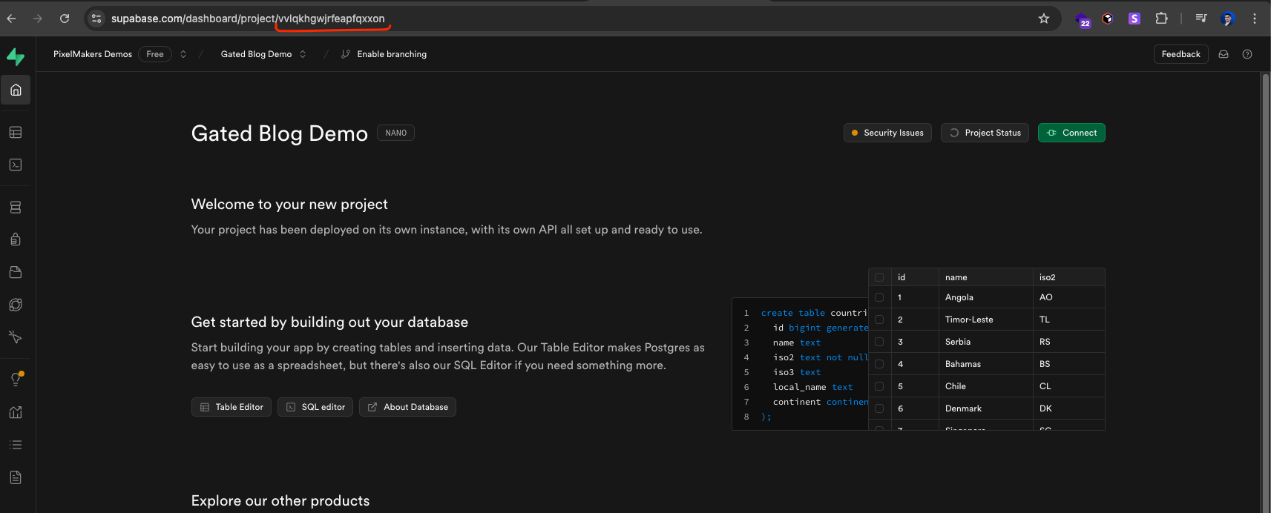This screenshot has height=513, width=1271.
Task: Go back in browser history
Action: [11, 19]
